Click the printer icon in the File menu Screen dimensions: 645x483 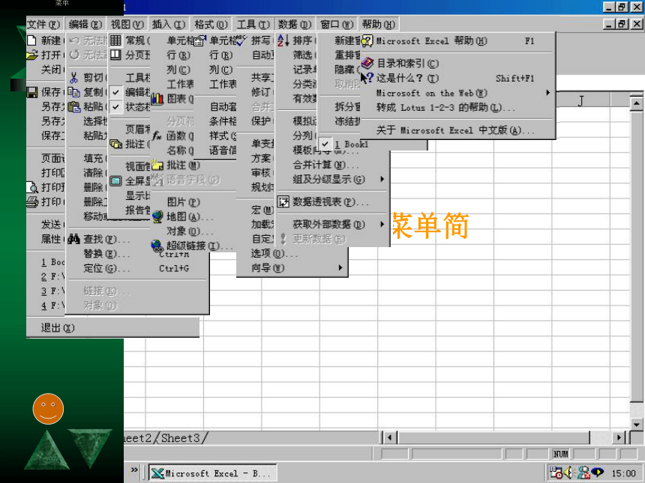coord(32,201)
